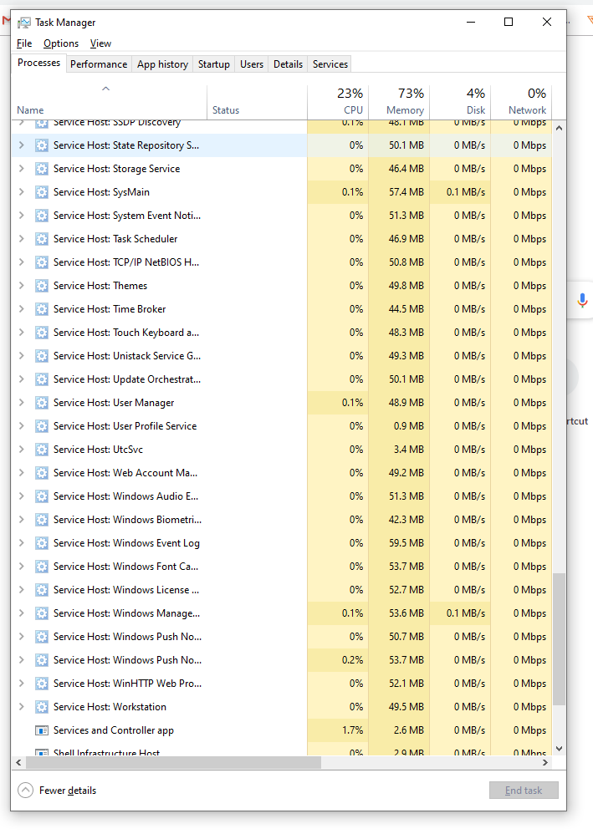
Task: Click the gear icon beside Service Host: Windows License
Action: pos(42,590)
